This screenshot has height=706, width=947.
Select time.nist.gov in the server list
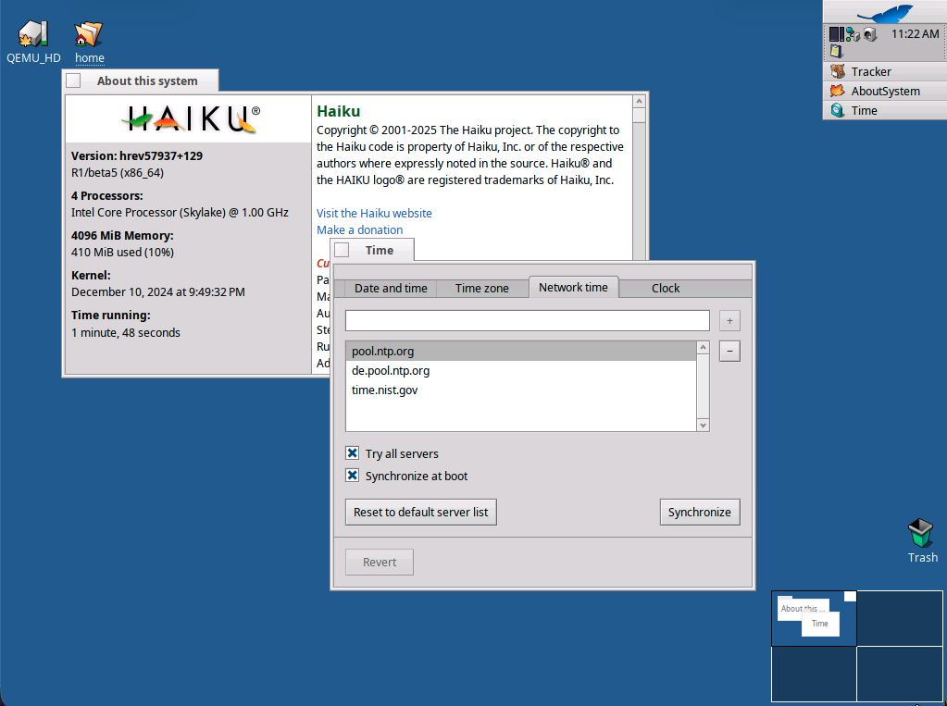(x=384, y=390)
